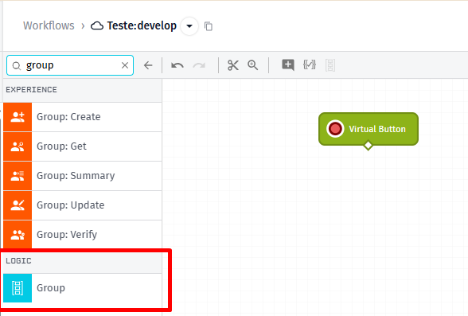
Task: Open the globals braces icon
Action: pos(310,64)
